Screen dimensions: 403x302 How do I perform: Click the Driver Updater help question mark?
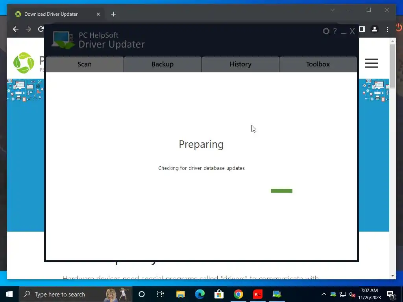(x=335, y=31)
